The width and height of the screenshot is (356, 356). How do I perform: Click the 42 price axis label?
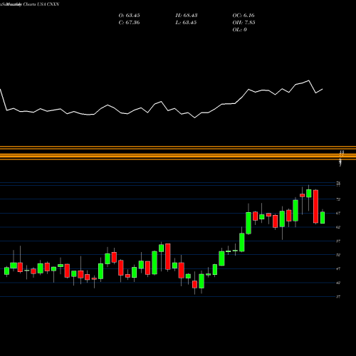[x=338, y=283]
